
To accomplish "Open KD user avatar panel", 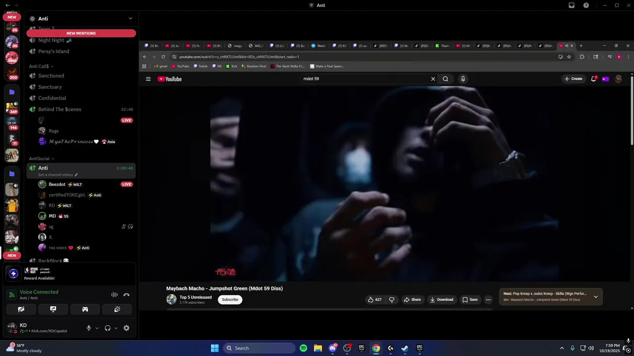I will [x=12, y=328].
